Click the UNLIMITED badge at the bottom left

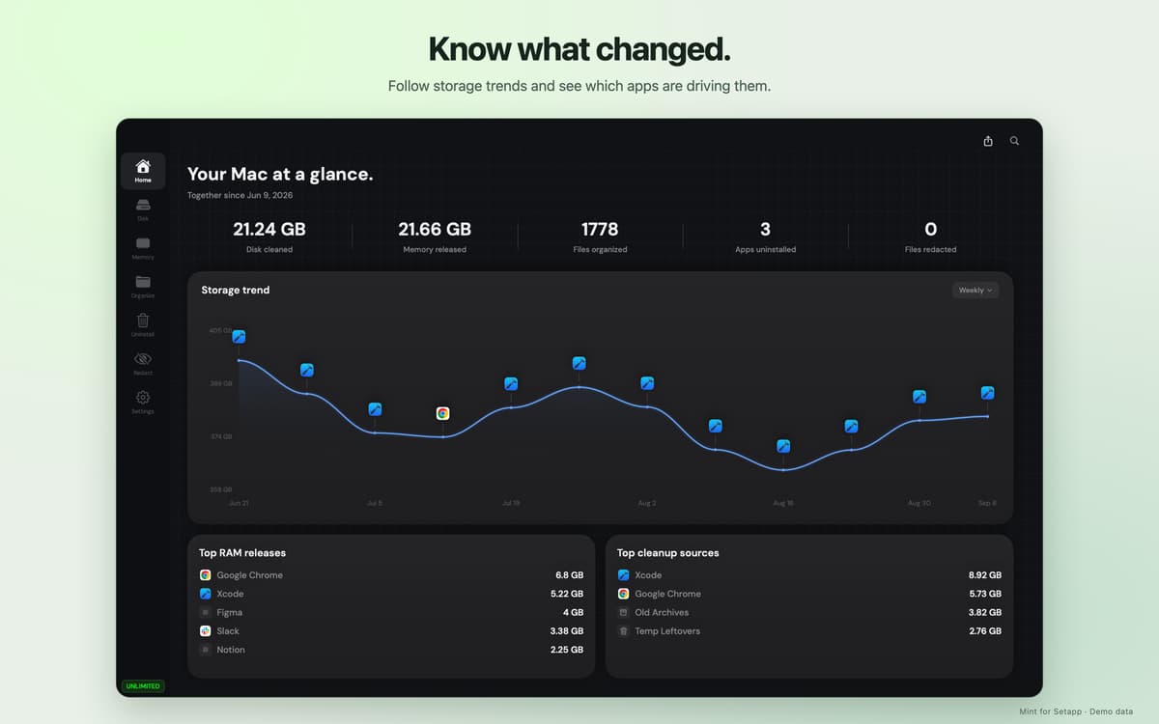(x=143, y=686)
